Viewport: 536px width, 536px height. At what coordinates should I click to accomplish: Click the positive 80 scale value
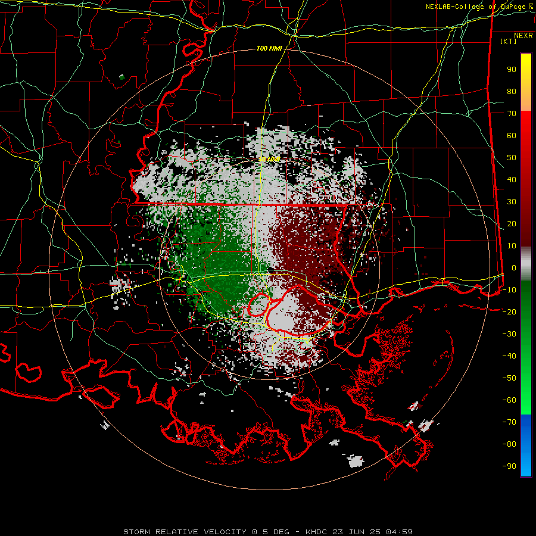pyautogui.click(x=512, y=92)
